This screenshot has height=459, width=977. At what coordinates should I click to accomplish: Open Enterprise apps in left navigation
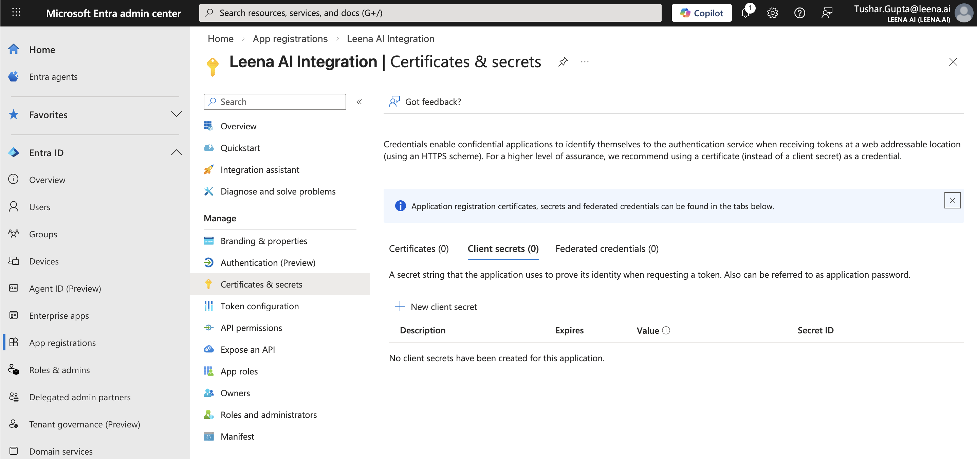coord(59,316)
